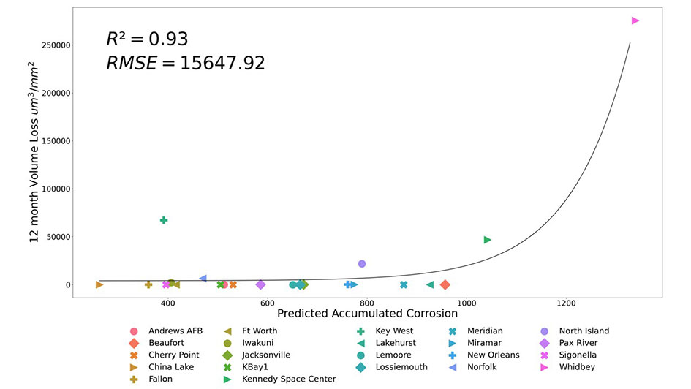Click the Kennedy Space Center legend triangle
The width and height of the screenshot is (691, 389).
(x=227, y=379)
